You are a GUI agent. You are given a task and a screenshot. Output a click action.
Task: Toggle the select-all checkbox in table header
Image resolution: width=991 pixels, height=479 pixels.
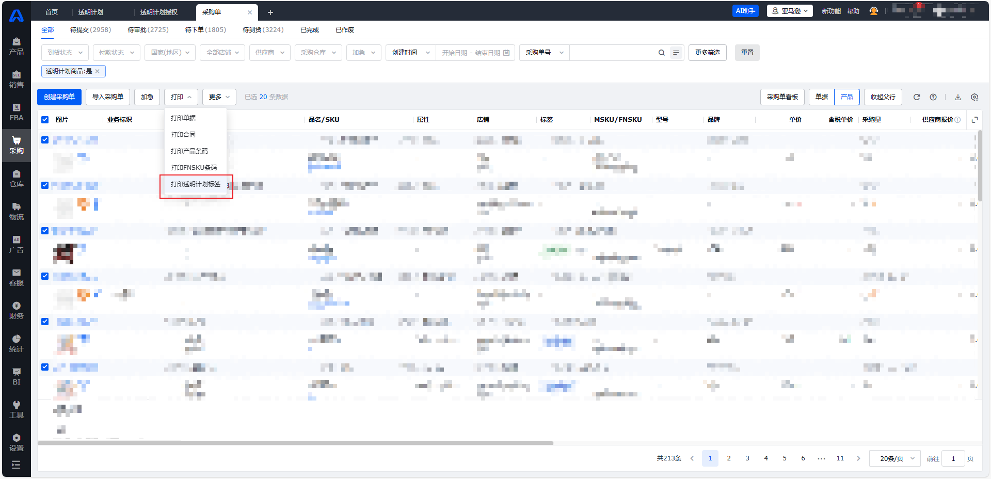click(x=45, y=120)
